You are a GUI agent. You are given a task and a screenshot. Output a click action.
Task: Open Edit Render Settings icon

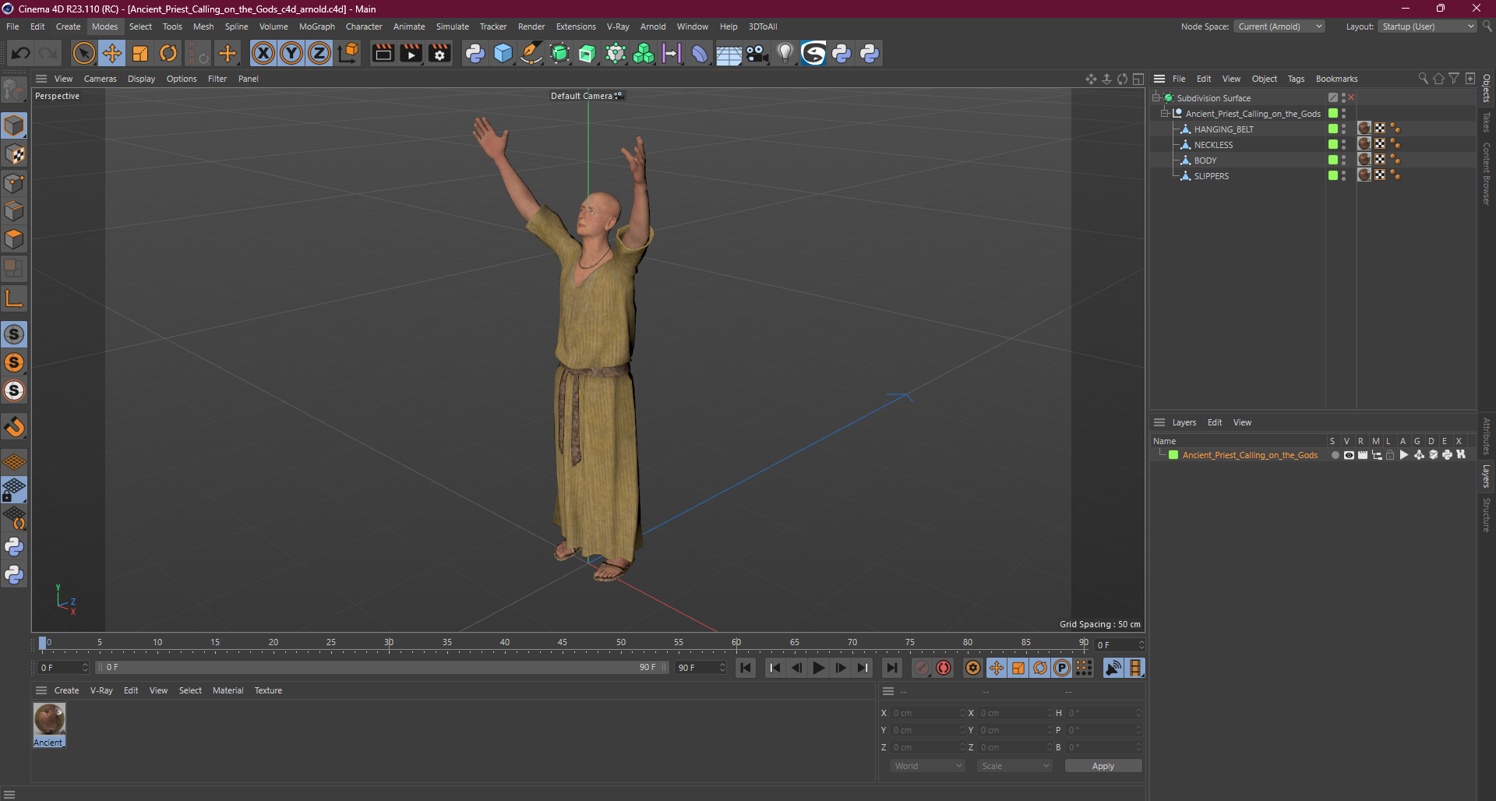pos(439,53)
